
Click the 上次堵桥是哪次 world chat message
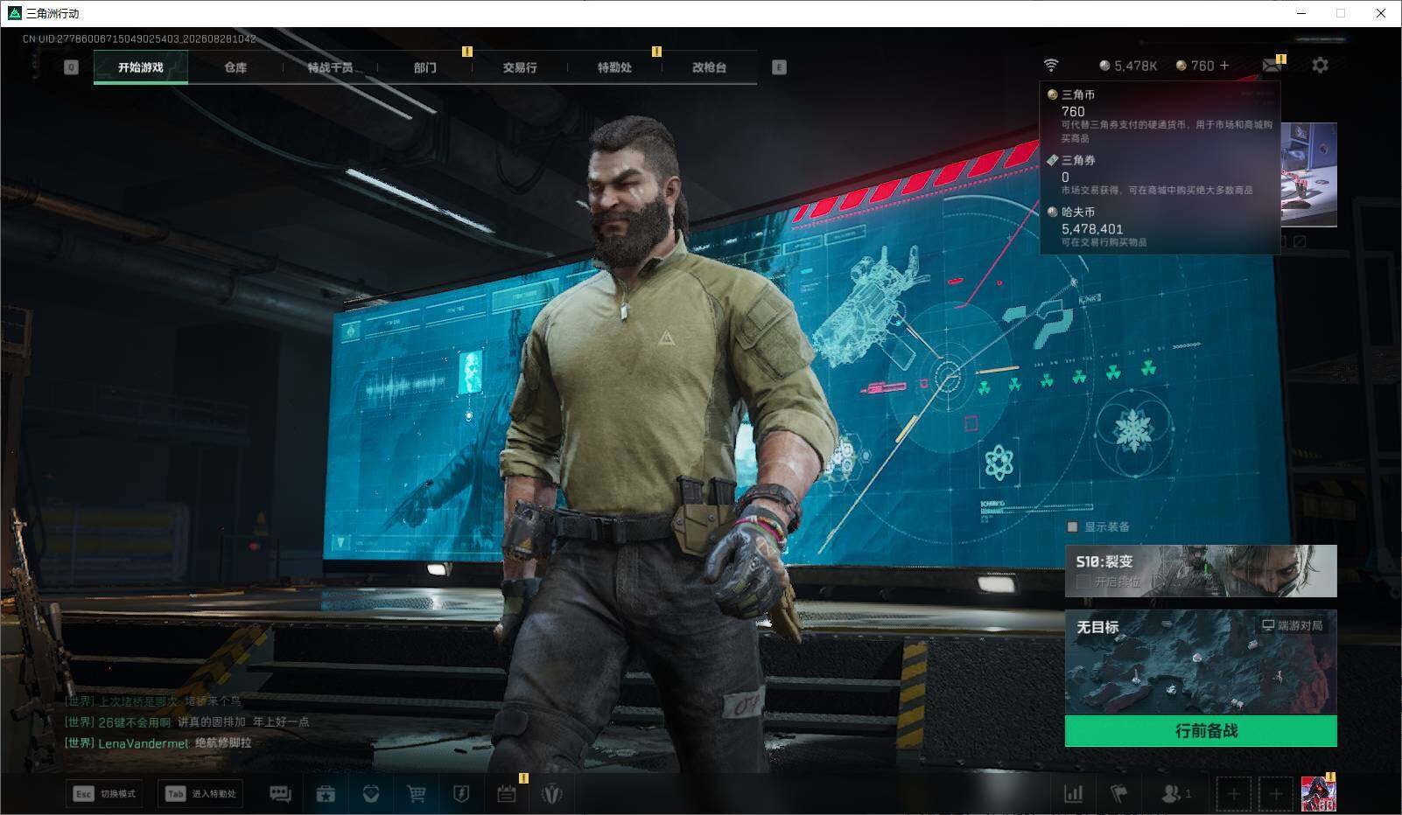click(x=153, y=700)
